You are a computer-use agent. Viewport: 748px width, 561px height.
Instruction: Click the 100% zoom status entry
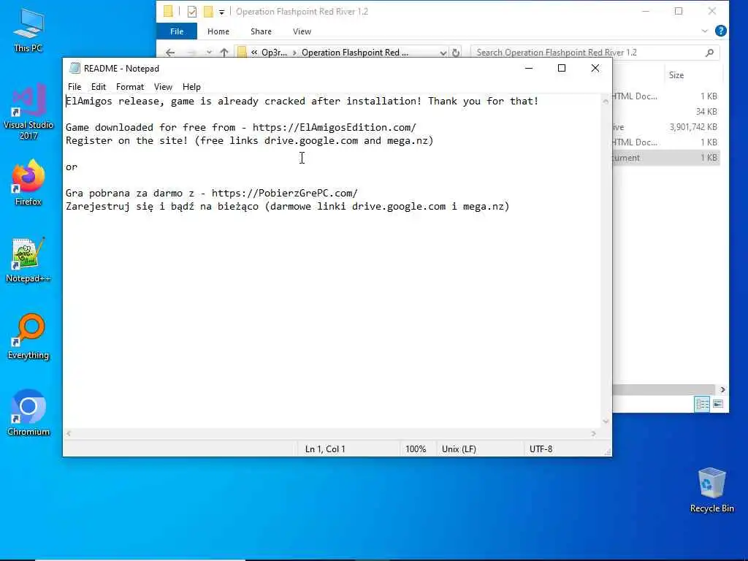click(x=416, y=449)
